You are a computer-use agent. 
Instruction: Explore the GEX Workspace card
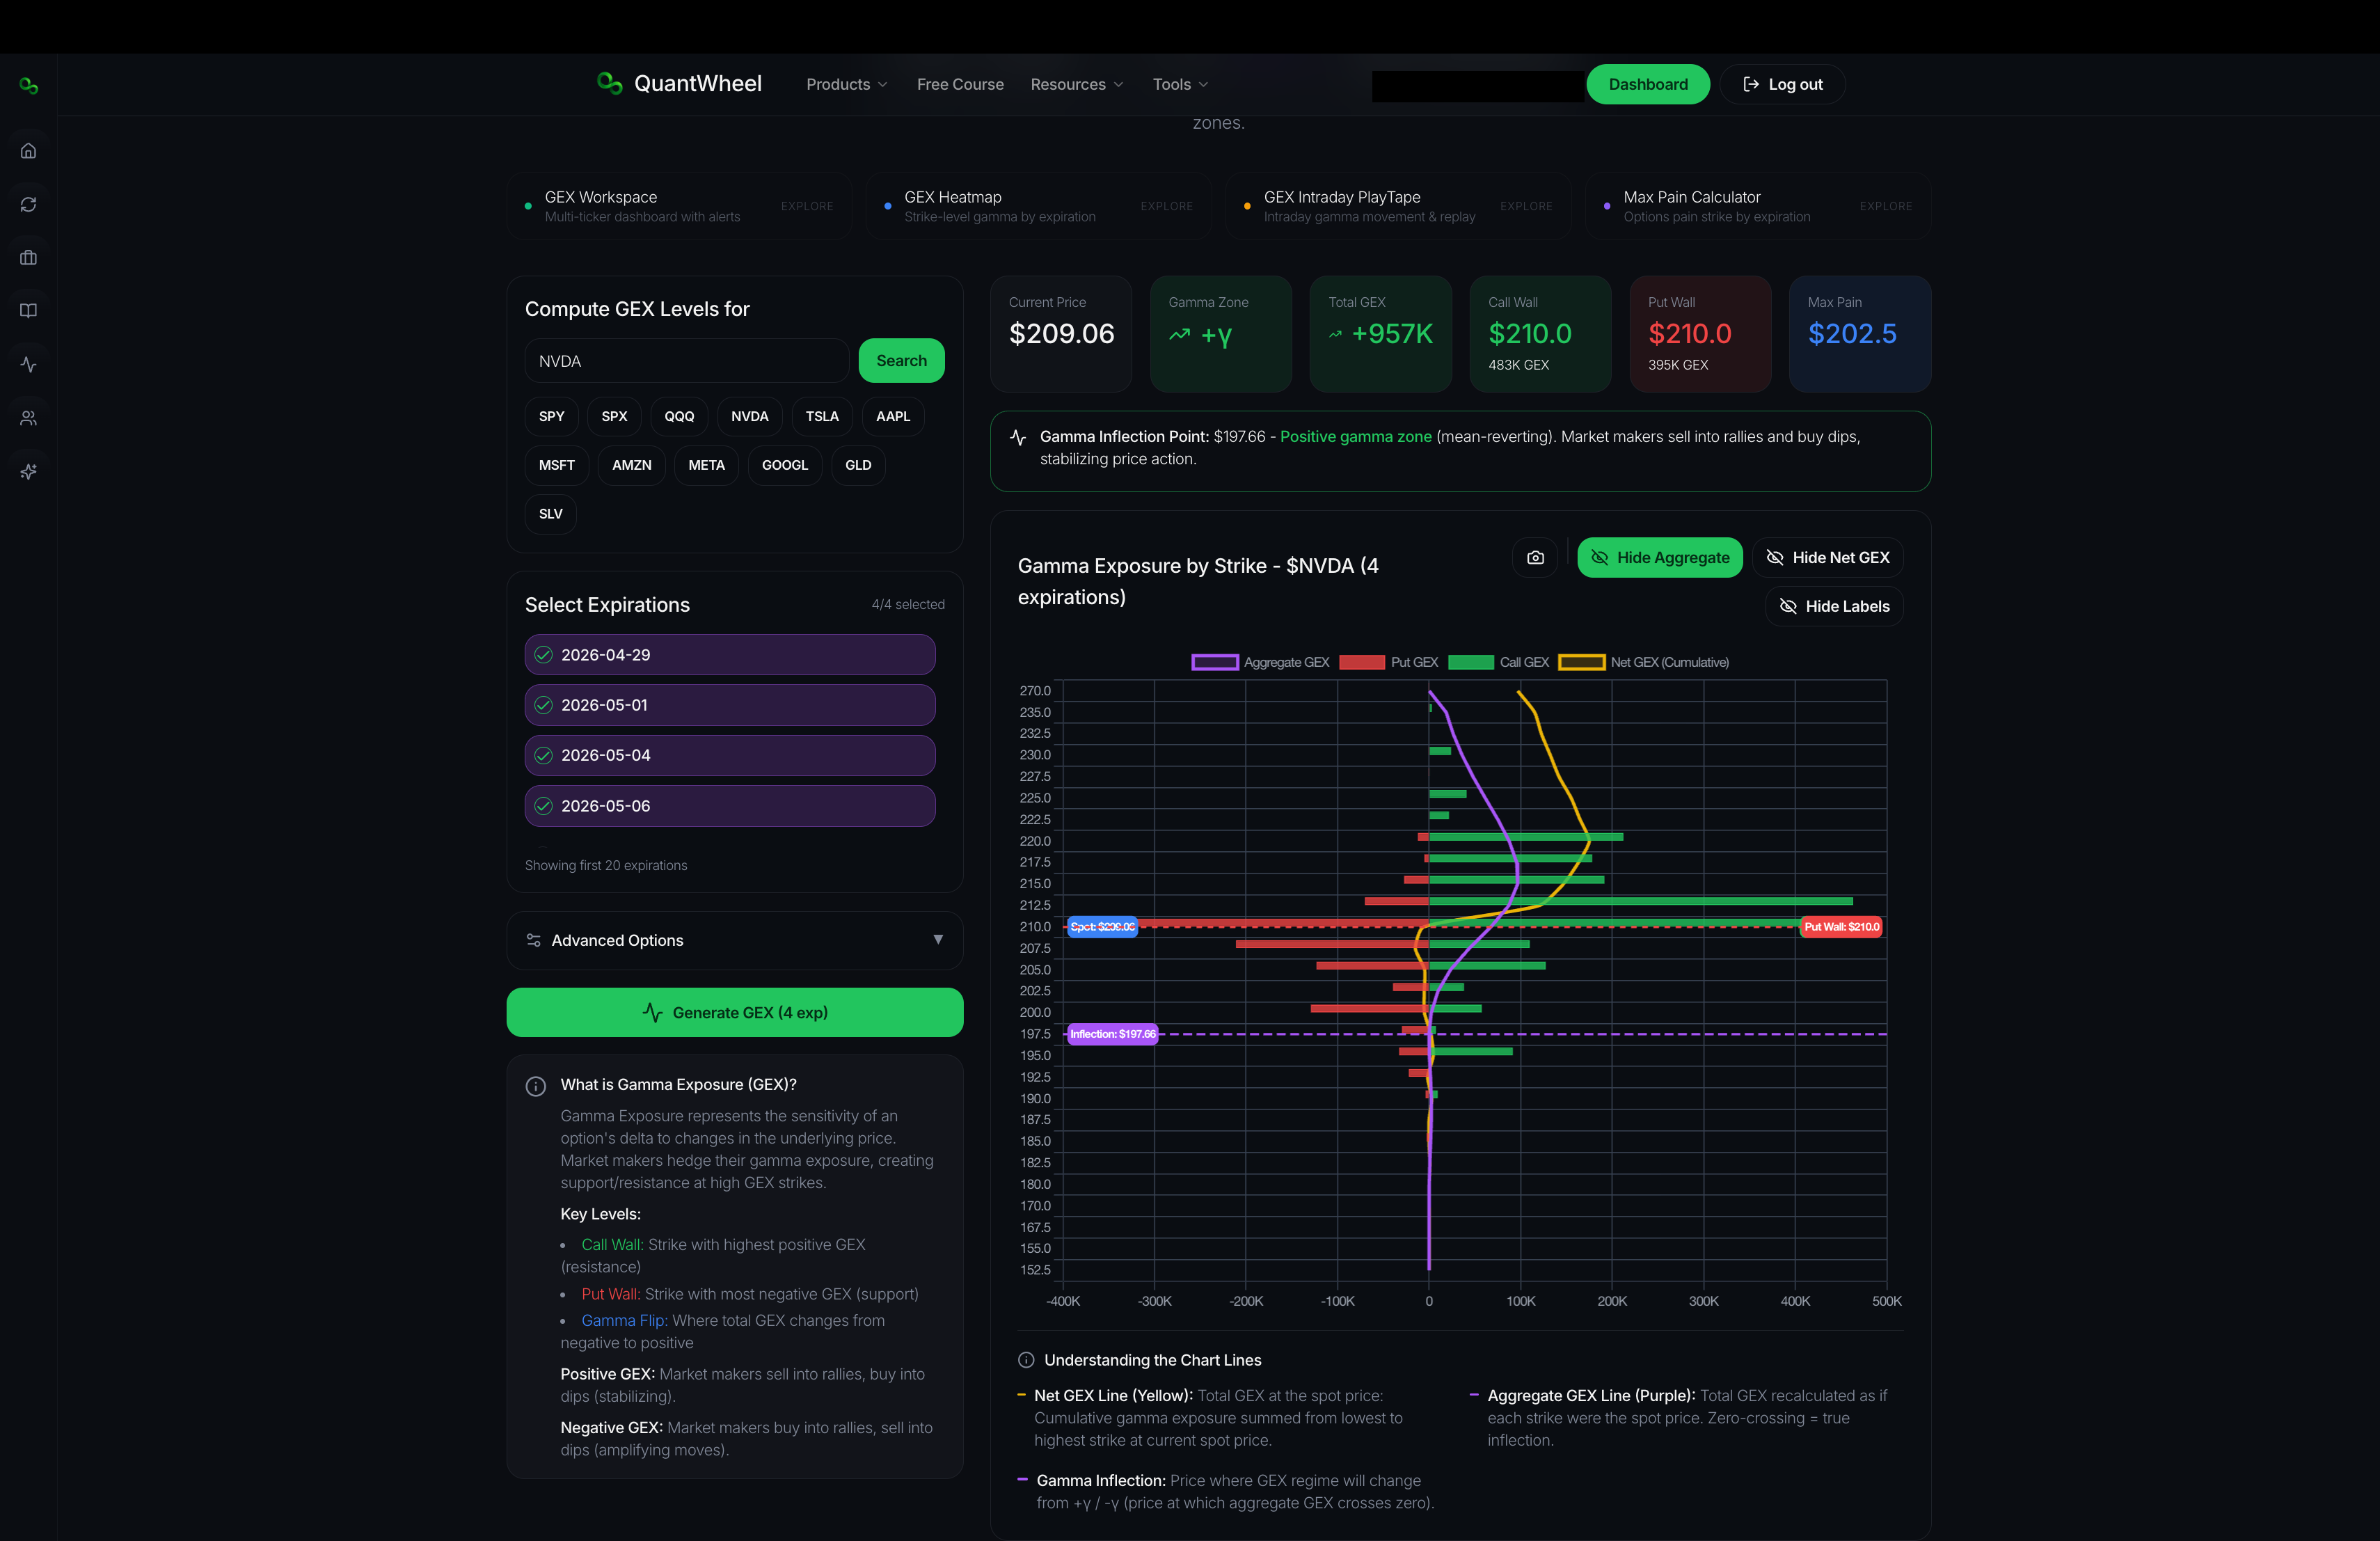pos(680,206)
